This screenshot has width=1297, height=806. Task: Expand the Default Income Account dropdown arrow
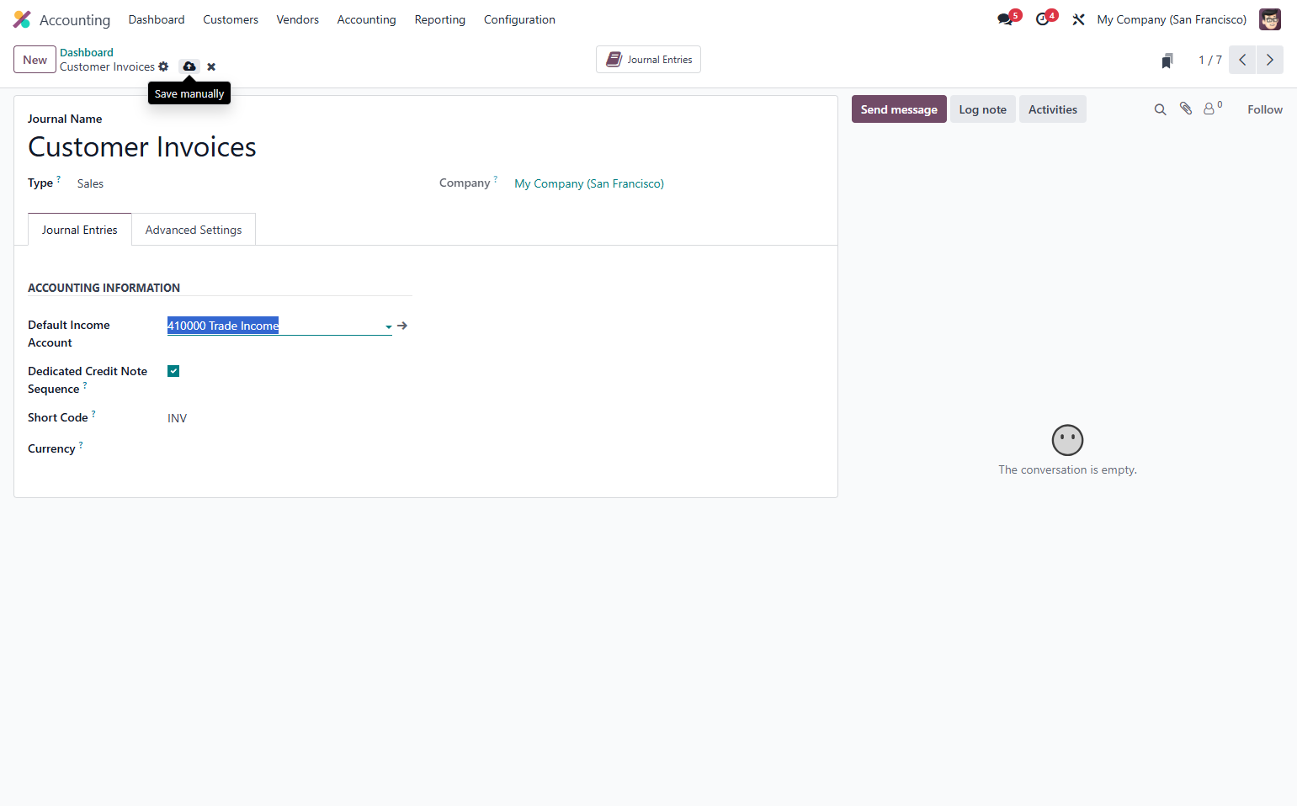tap(388, 326)
